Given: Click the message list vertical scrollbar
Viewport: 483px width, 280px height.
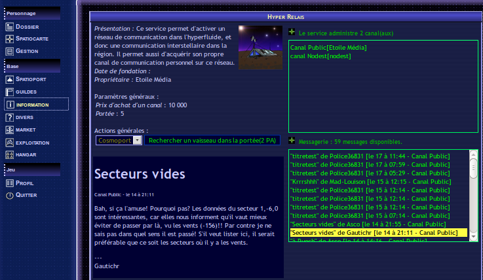Looking at the screenshot, I should (x=473, y=196).
